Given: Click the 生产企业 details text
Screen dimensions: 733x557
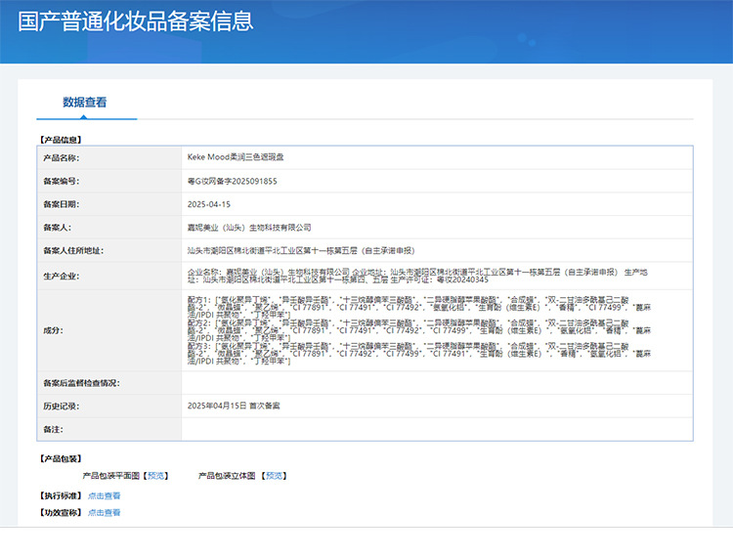Looking at the screenshot, I should pyautogui.click(x=417, y=276).
